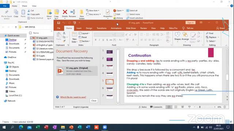The image size is (234, 131).
Task: Click Up arrow in Explorer navigation bar
Action: [16, 27]
